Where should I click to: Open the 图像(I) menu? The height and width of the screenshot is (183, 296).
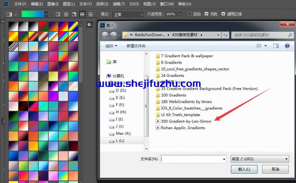click(53, 4)
